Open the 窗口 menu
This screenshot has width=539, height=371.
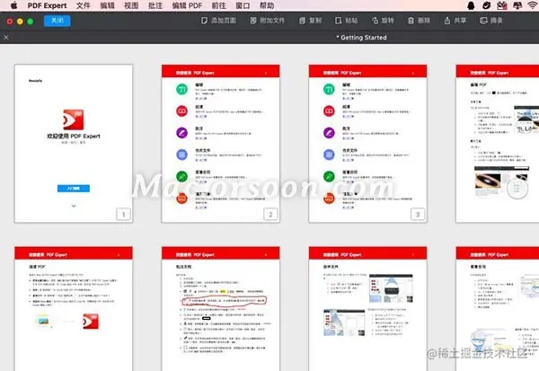point(243,5)
